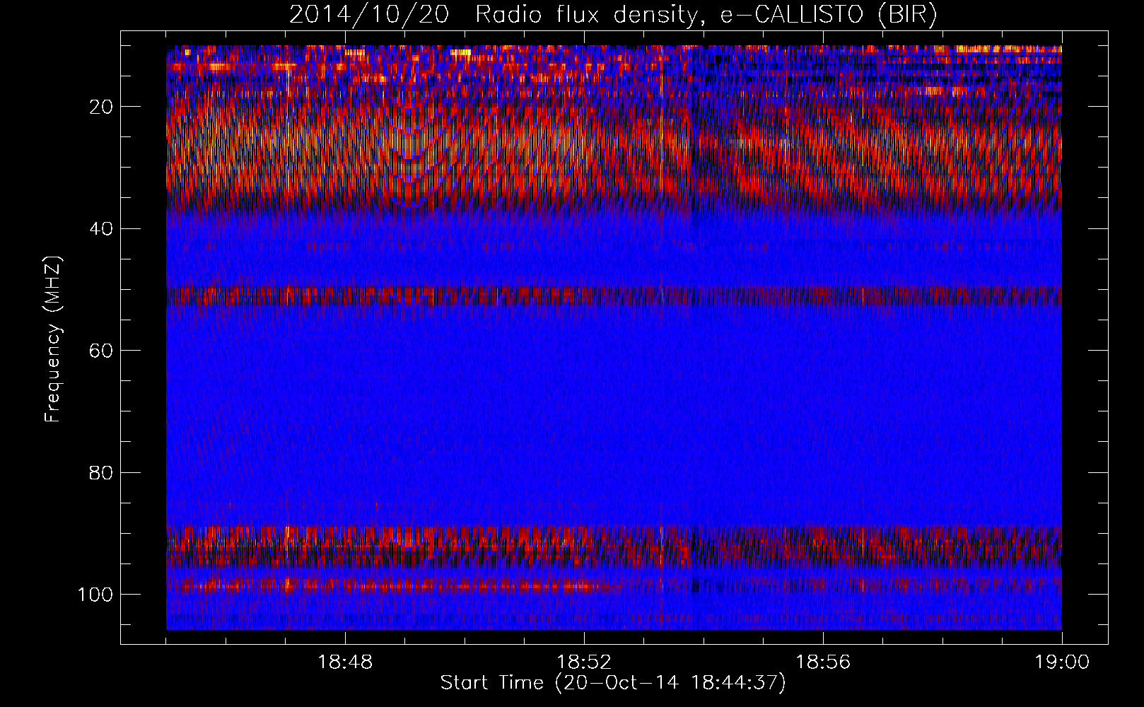Click the '40' frequency tick label
1144x707 pixels.
(x=102, y=229)
